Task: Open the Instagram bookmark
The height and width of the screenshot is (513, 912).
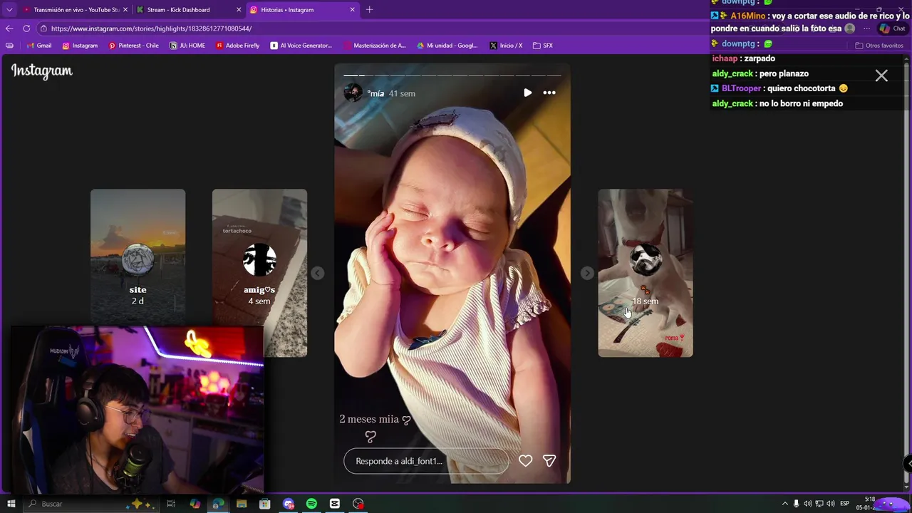Action: pos(80,46)
